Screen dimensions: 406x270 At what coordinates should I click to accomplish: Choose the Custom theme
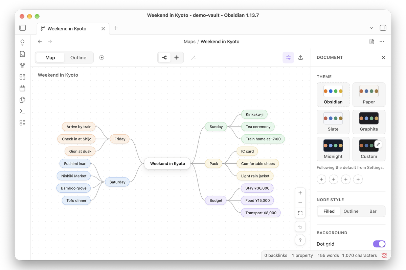coord(369,149)
